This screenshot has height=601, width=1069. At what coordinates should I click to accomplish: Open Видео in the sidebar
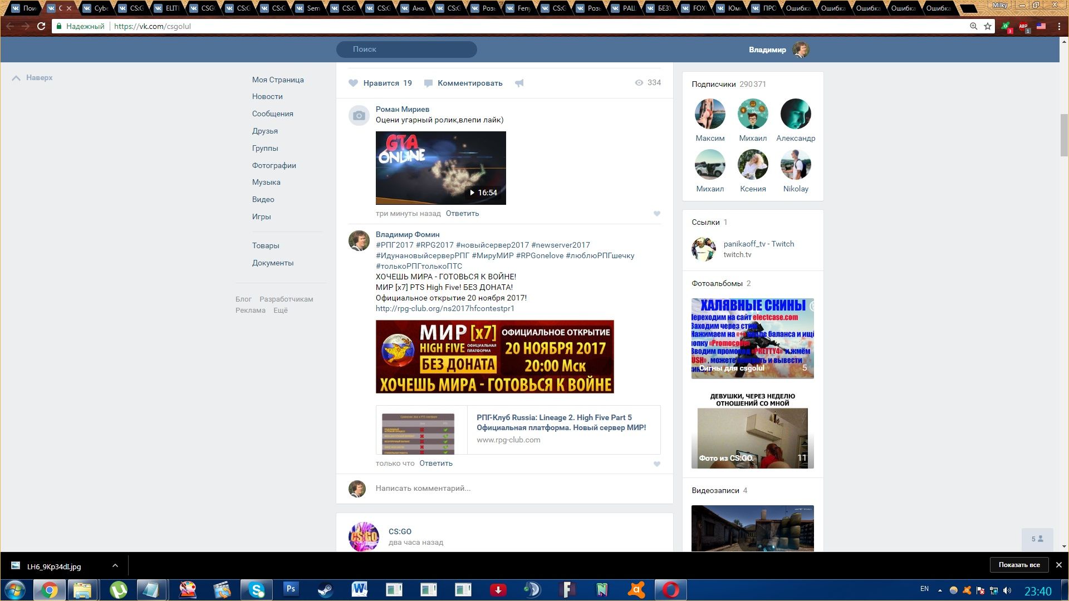point(263,199)
